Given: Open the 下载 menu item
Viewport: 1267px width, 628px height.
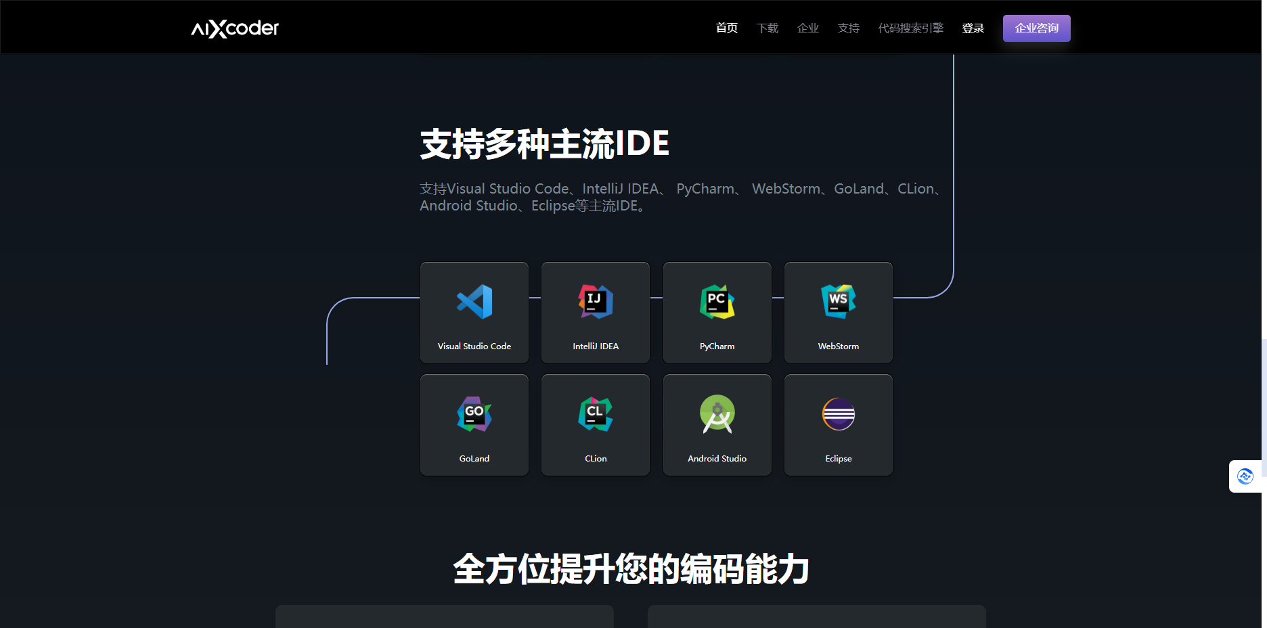Looking at the screenshot, I should 767,28.
